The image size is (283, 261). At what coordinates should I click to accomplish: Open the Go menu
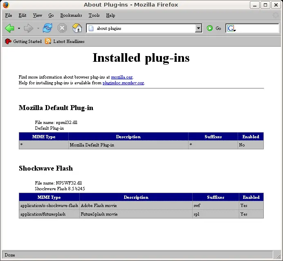51,16
